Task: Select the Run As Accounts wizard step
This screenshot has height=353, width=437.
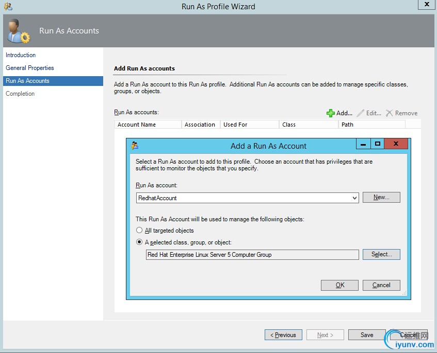Action: click(x=53, y=81)
